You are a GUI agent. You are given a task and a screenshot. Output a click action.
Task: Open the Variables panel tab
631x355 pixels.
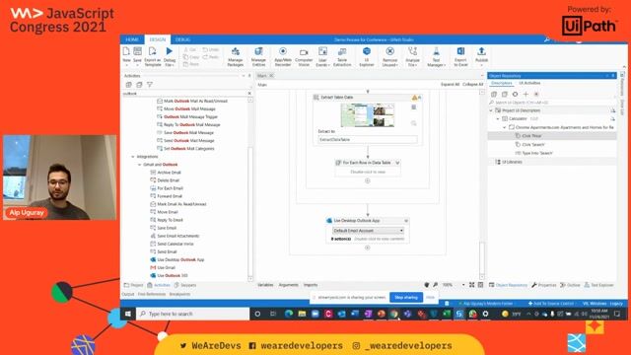(265, 285)
